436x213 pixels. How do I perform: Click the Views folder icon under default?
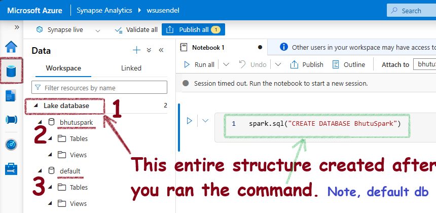point(62,203)
